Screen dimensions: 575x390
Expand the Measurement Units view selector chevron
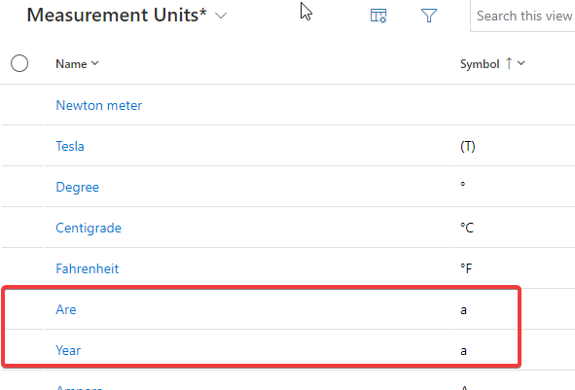click(221, 16)
